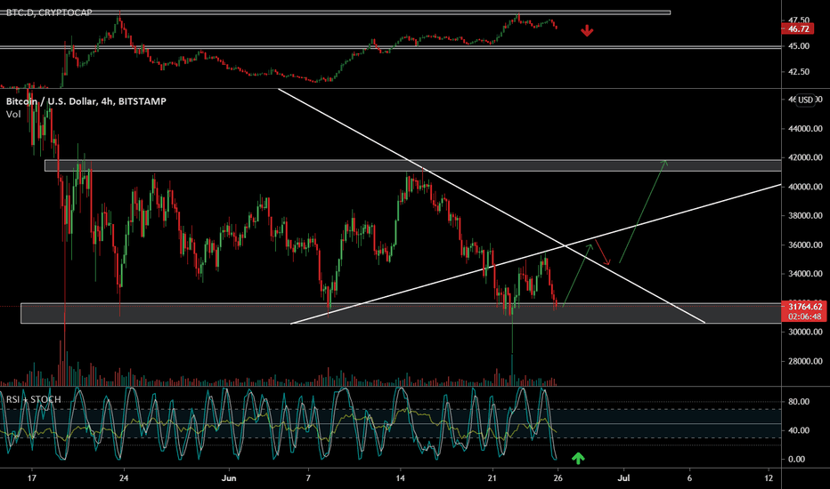830x489 pixels.
Task: Click the Jun label on the time axis
Action: coord(229,478)
